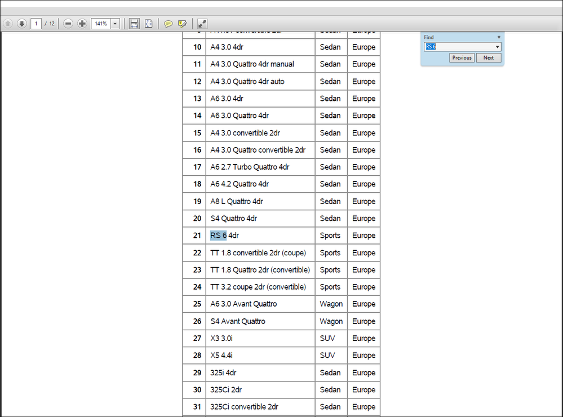The image size is (563, 417).
Task: Click Previous in Find panel
Action: 462,58
